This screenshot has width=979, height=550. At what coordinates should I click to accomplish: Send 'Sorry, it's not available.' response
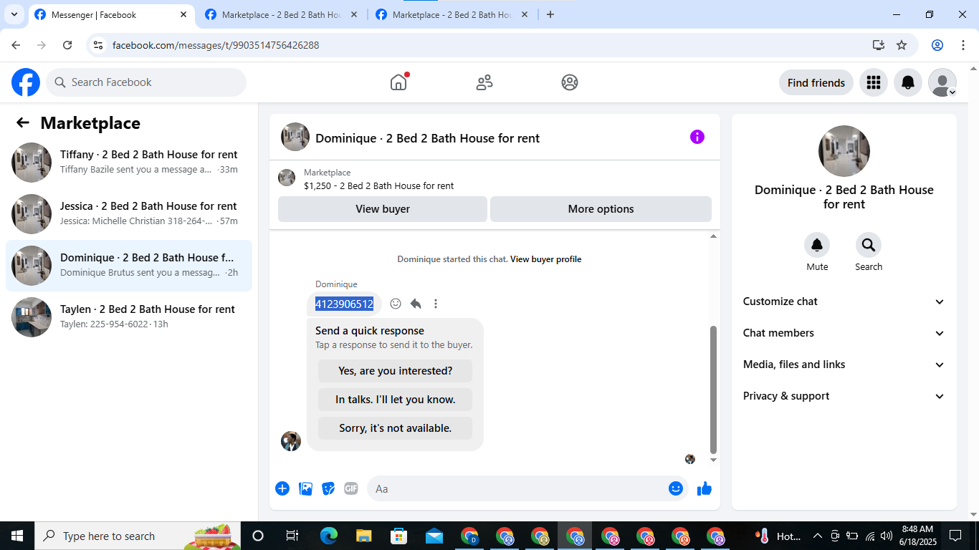(x=395, y=428)
